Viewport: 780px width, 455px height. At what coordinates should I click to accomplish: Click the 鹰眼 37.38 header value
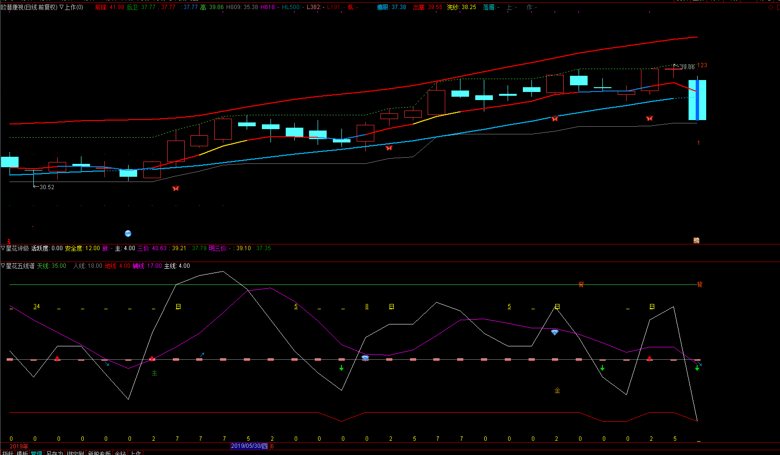tap(391, 7)
